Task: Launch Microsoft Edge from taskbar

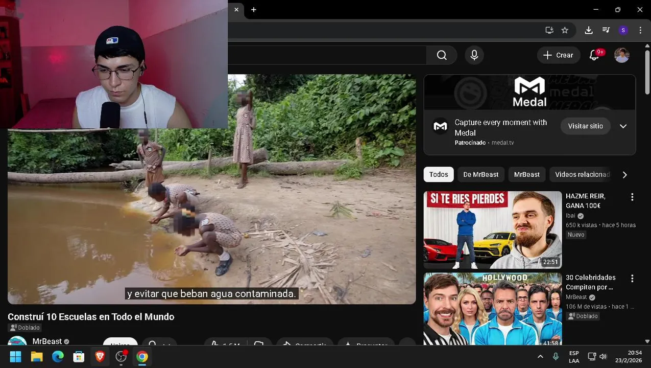Action: coord(58,357)
